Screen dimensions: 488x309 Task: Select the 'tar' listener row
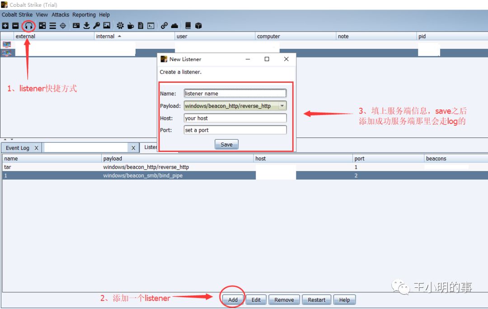(245, 167)
